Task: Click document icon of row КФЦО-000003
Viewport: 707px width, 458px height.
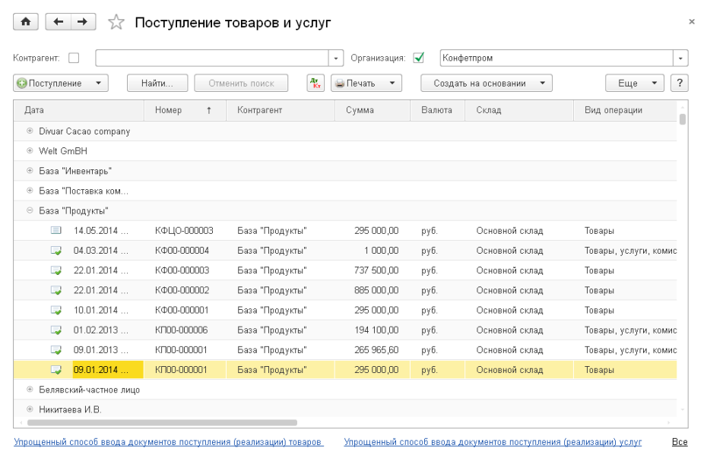Action: point(56,231)
